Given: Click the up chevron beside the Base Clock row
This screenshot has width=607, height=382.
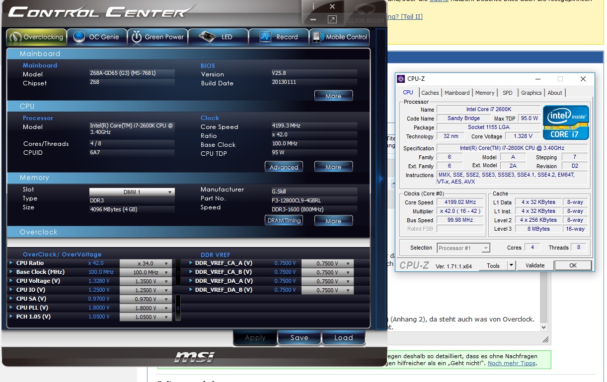Looking at the screenshot, I should click(178, 272).
